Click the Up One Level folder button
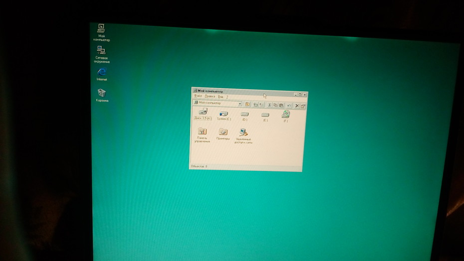The width and height of the screenshot is (464, 261). click(247, 104)
